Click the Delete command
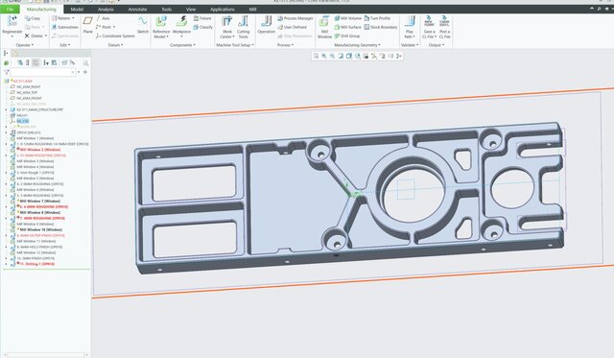Image resolution: width=614 pixels, height=358 pixels. pyautogui.click(x=35, y=36)
